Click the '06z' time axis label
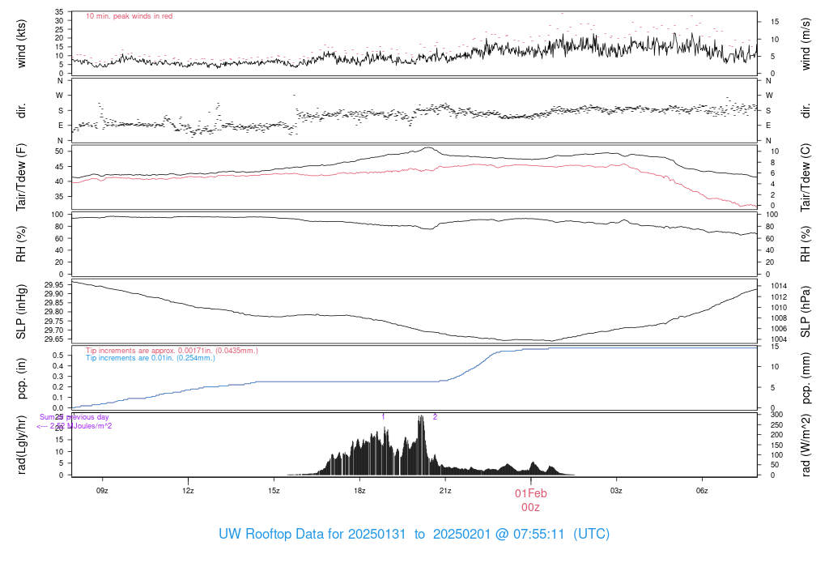 [x=702, y=491]
